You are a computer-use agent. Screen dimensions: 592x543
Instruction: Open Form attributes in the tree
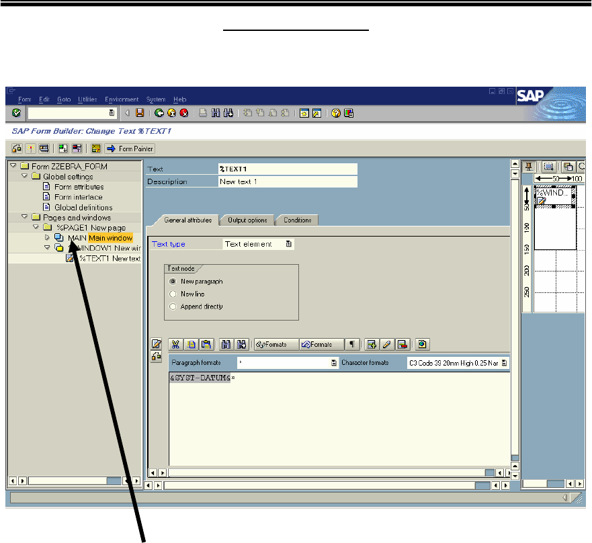[79, 187]
